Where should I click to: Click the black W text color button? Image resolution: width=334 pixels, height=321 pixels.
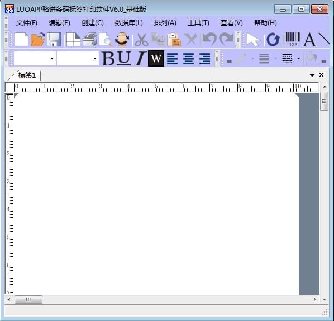pos(156,58)
